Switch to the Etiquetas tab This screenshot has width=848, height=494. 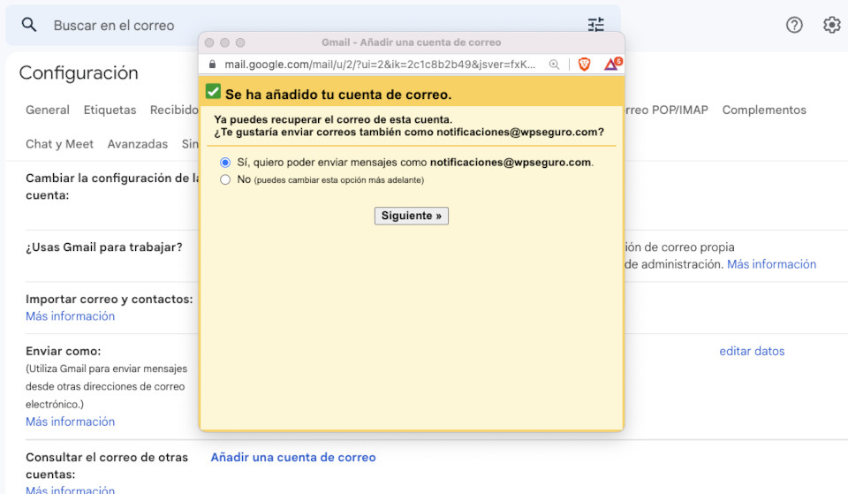[110, 110]
